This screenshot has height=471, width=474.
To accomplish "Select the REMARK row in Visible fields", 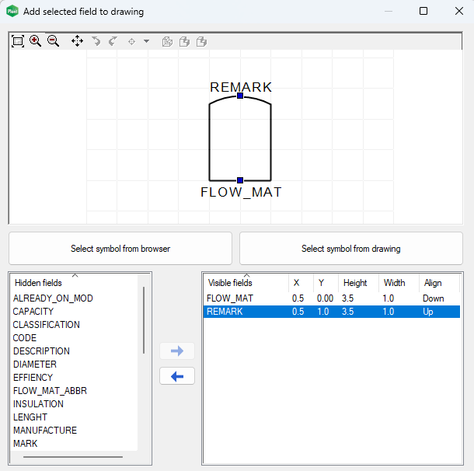I will [x=225, y=312].
